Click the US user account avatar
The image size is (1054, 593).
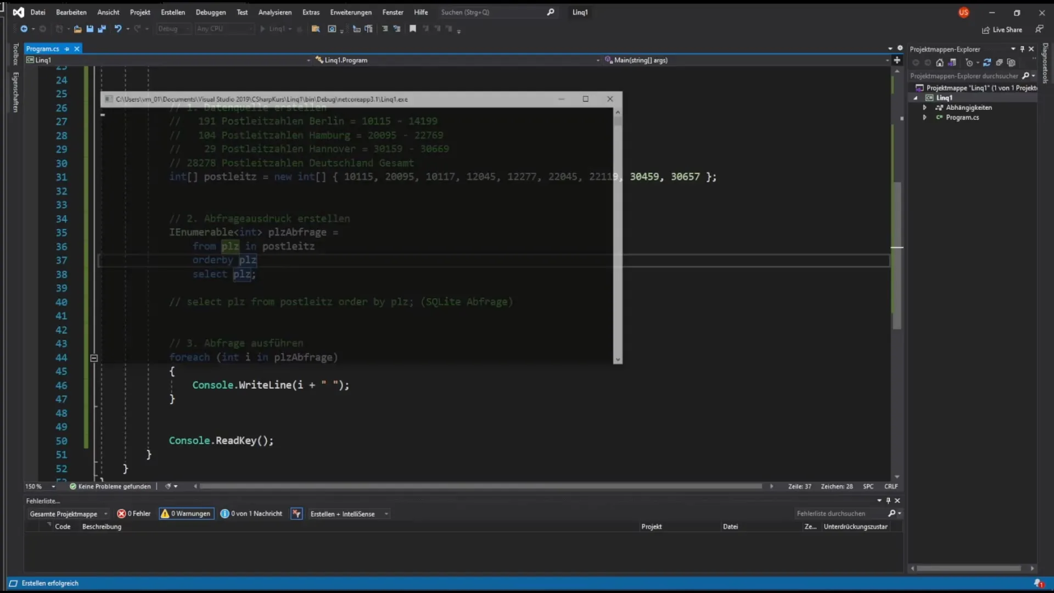tap(963, 13)
